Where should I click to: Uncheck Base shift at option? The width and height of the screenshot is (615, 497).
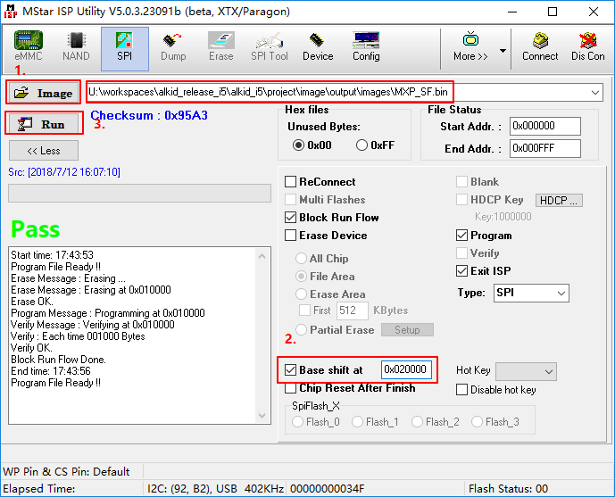coord(291,369)
